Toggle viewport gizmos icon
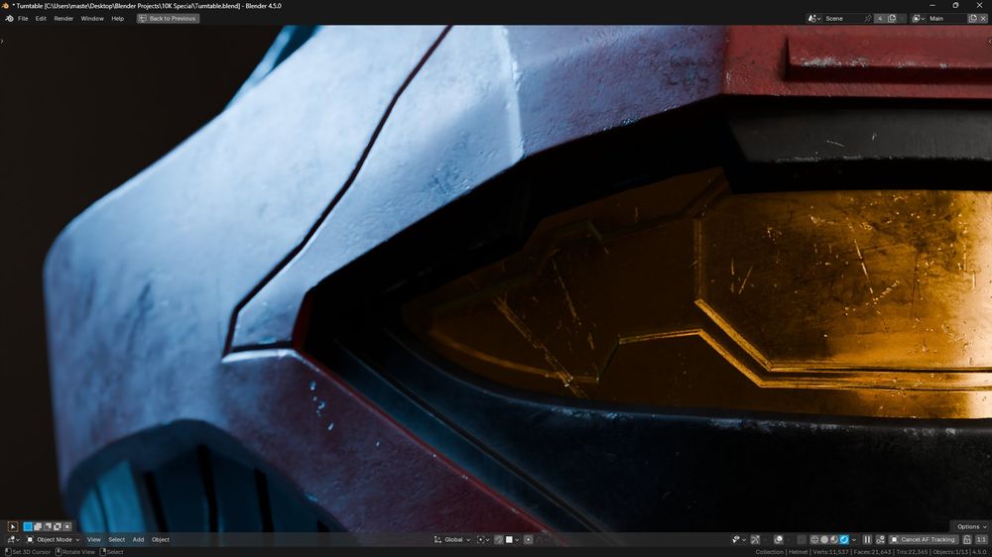This screenshot has width=992, height=557. (x=755, y=540)
